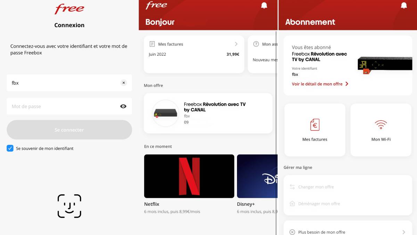Viewport: 417px width, 235px height.
Task: Select the Changer mon offre swap icon
Action: click(292, 187)
